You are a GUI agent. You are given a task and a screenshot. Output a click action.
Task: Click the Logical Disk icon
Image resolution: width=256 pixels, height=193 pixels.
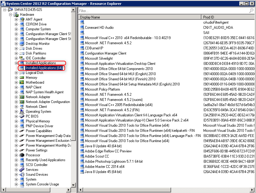[x=22, y=73]
